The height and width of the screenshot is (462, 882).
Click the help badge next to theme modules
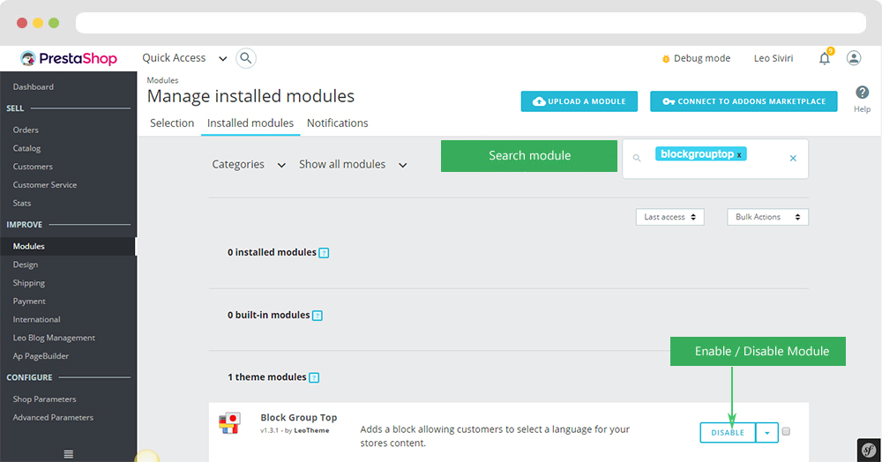coord(314,378)
